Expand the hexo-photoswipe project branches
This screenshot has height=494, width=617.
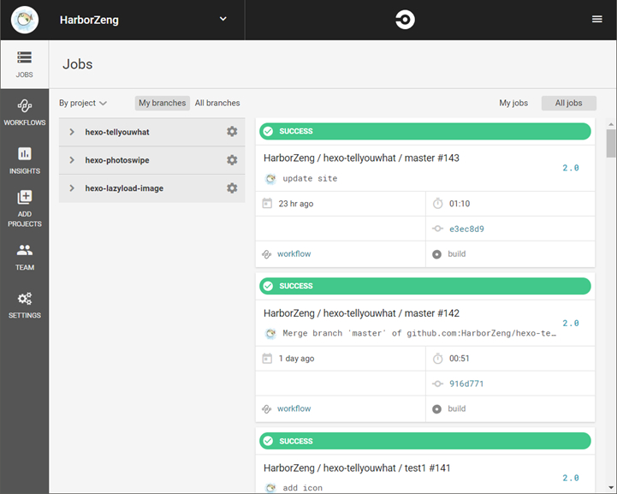[x=72, y=160]
